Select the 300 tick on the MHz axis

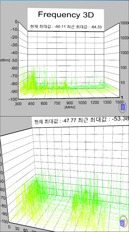tap(18, 104)
